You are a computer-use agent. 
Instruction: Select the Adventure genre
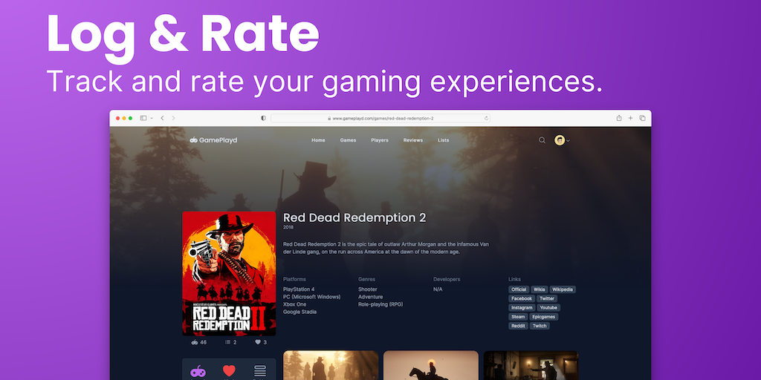pyautogui.click(x=371, y=297)
